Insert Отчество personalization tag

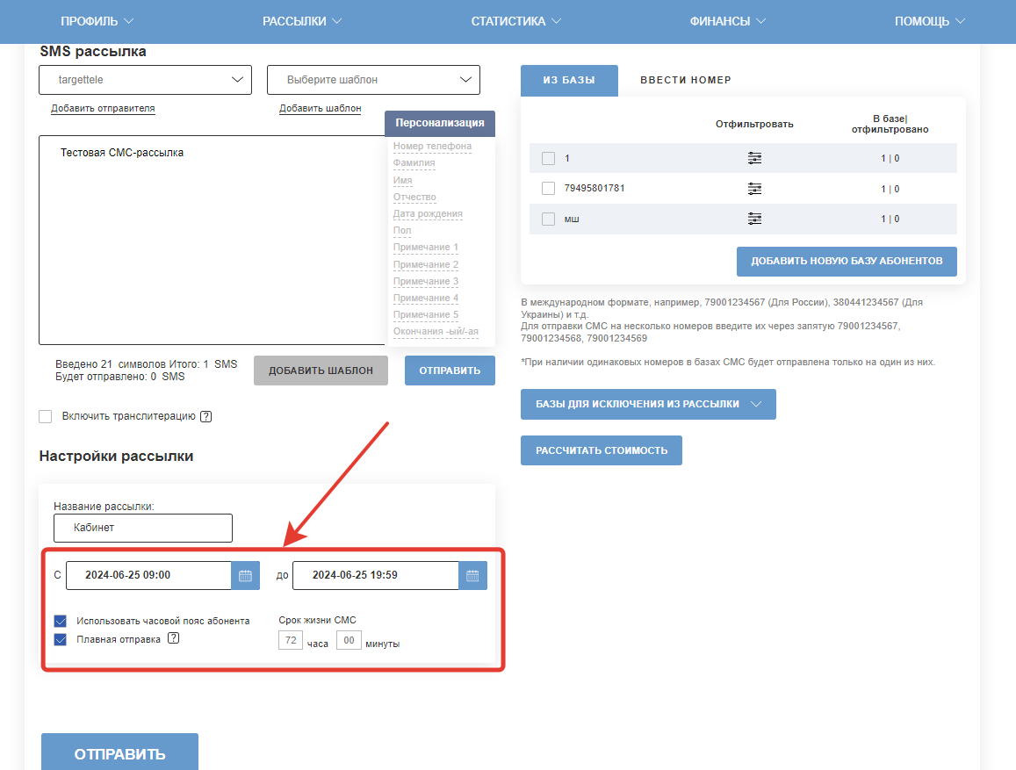click(414, 197)
